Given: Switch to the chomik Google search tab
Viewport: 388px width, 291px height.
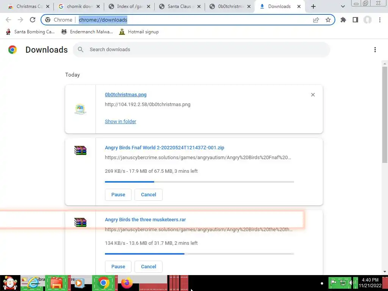Looking at the screenshot, I should pos(79,6).
